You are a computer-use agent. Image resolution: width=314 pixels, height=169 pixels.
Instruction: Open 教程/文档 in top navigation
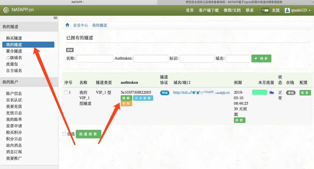pos(232,10)
